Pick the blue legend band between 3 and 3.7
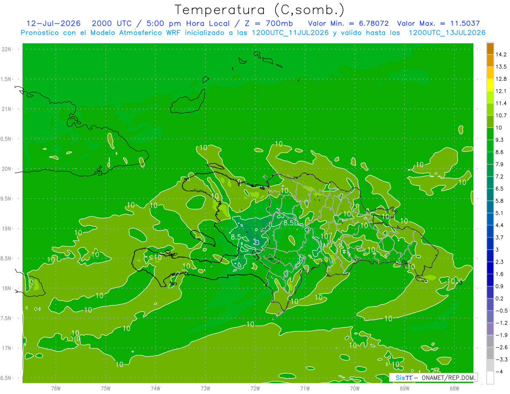 (x=490, y=244)
